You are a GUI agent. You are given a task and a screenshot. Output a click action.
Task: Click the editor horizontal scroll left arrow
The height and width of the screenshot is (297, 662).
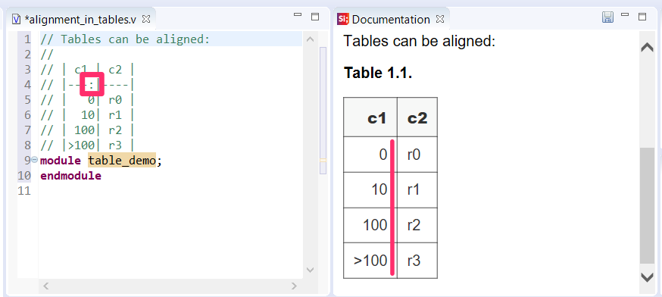[x=46, y=286]
